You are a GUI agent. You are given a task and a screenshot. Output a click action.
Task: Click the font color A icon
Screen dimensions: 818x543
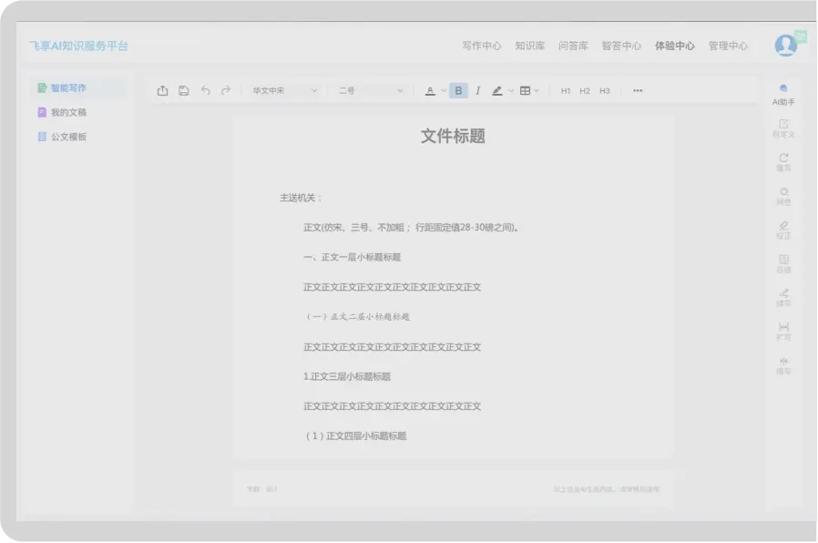430,91
